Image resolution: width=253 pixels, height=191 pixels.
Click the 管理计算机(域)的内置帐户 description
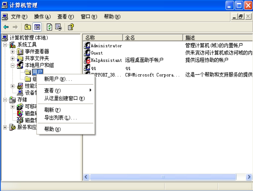point(214,46)
